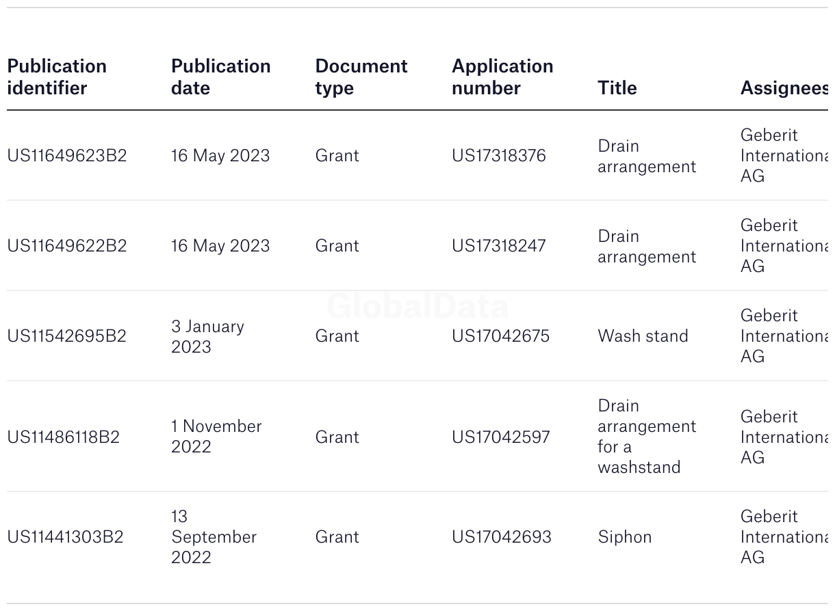Click the Siphon title cell
The image size is (835, 611).
pos(624,537)
